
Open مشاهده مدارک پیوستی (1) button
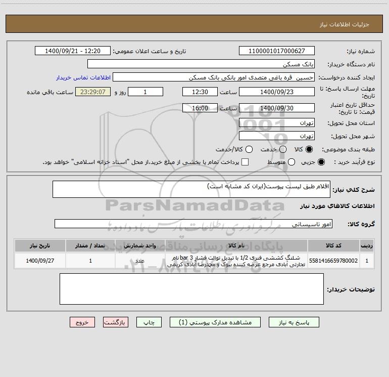[x=215, y=322]
